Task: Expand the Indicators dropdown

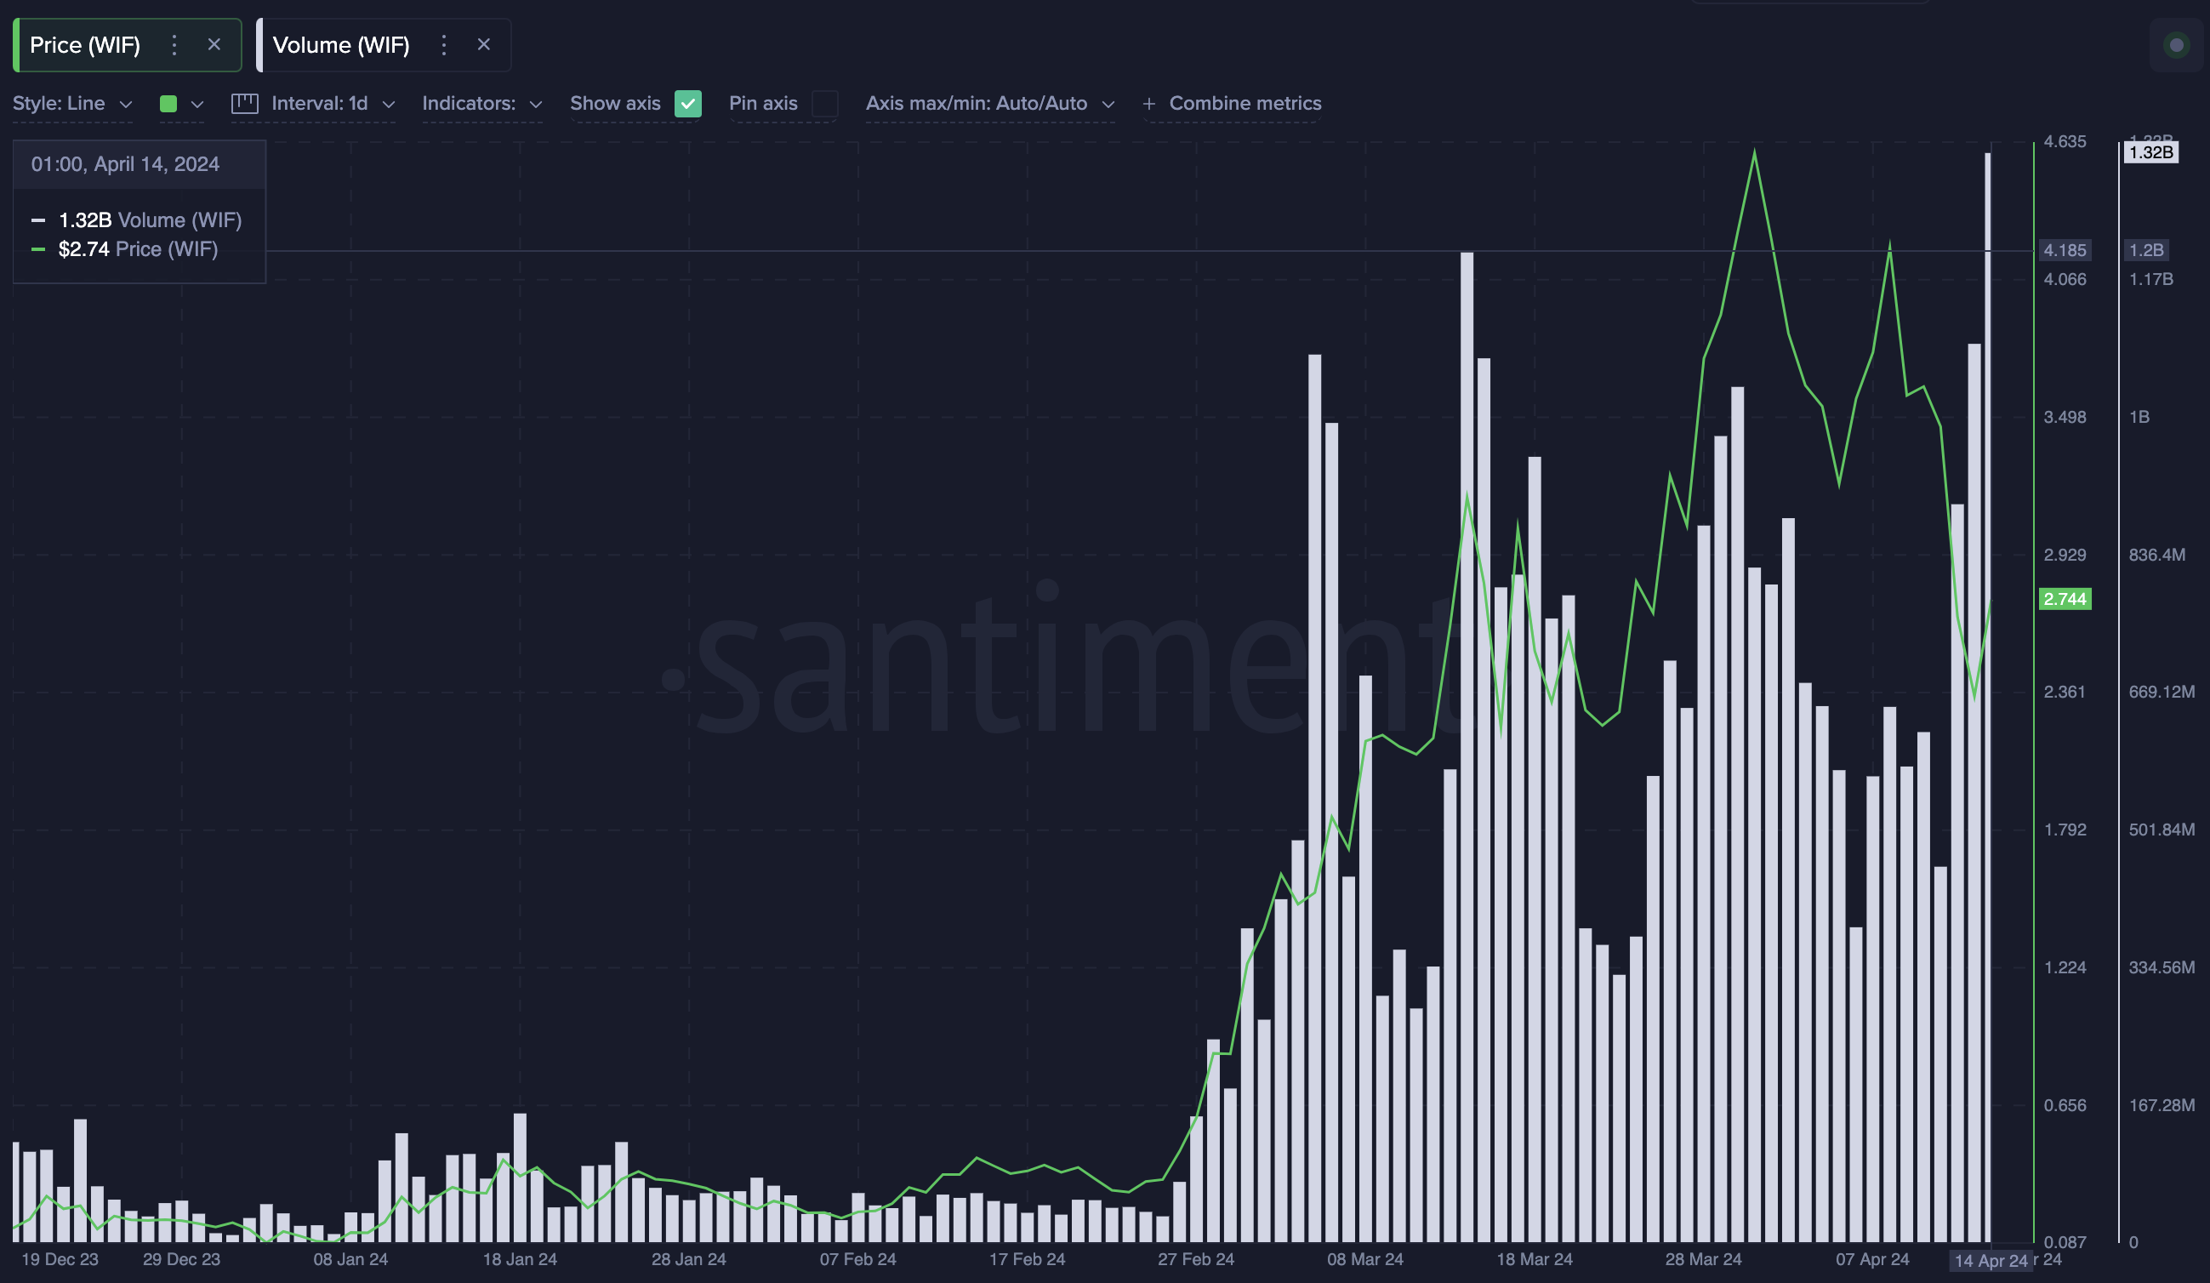Action: point(481,103)
